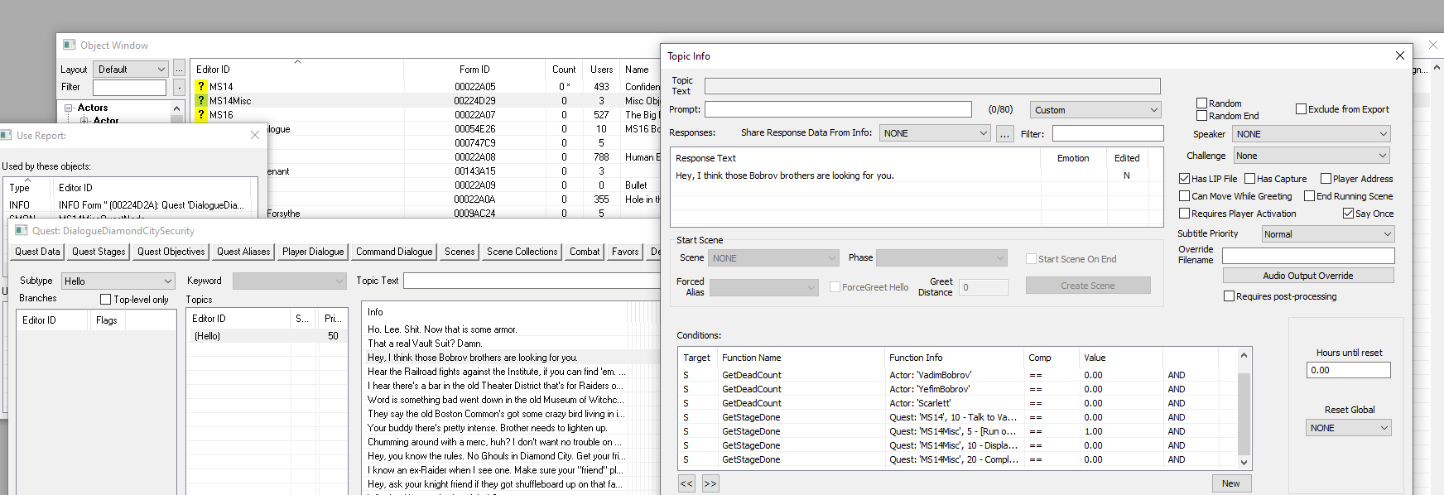Select the 'That a real Vault Suit? Damn.' info
1444x495 pixels.
497,344
